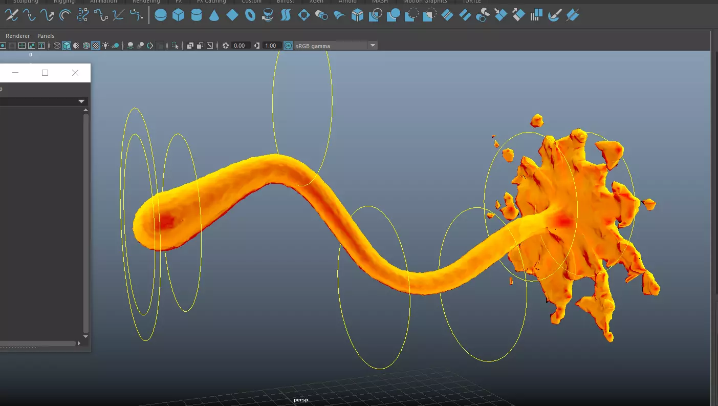This screenshot has width=718, height=406.
Task: Switch to the Bifrost shelf tab
Action: pyautogui.click(x=286, y=2)
